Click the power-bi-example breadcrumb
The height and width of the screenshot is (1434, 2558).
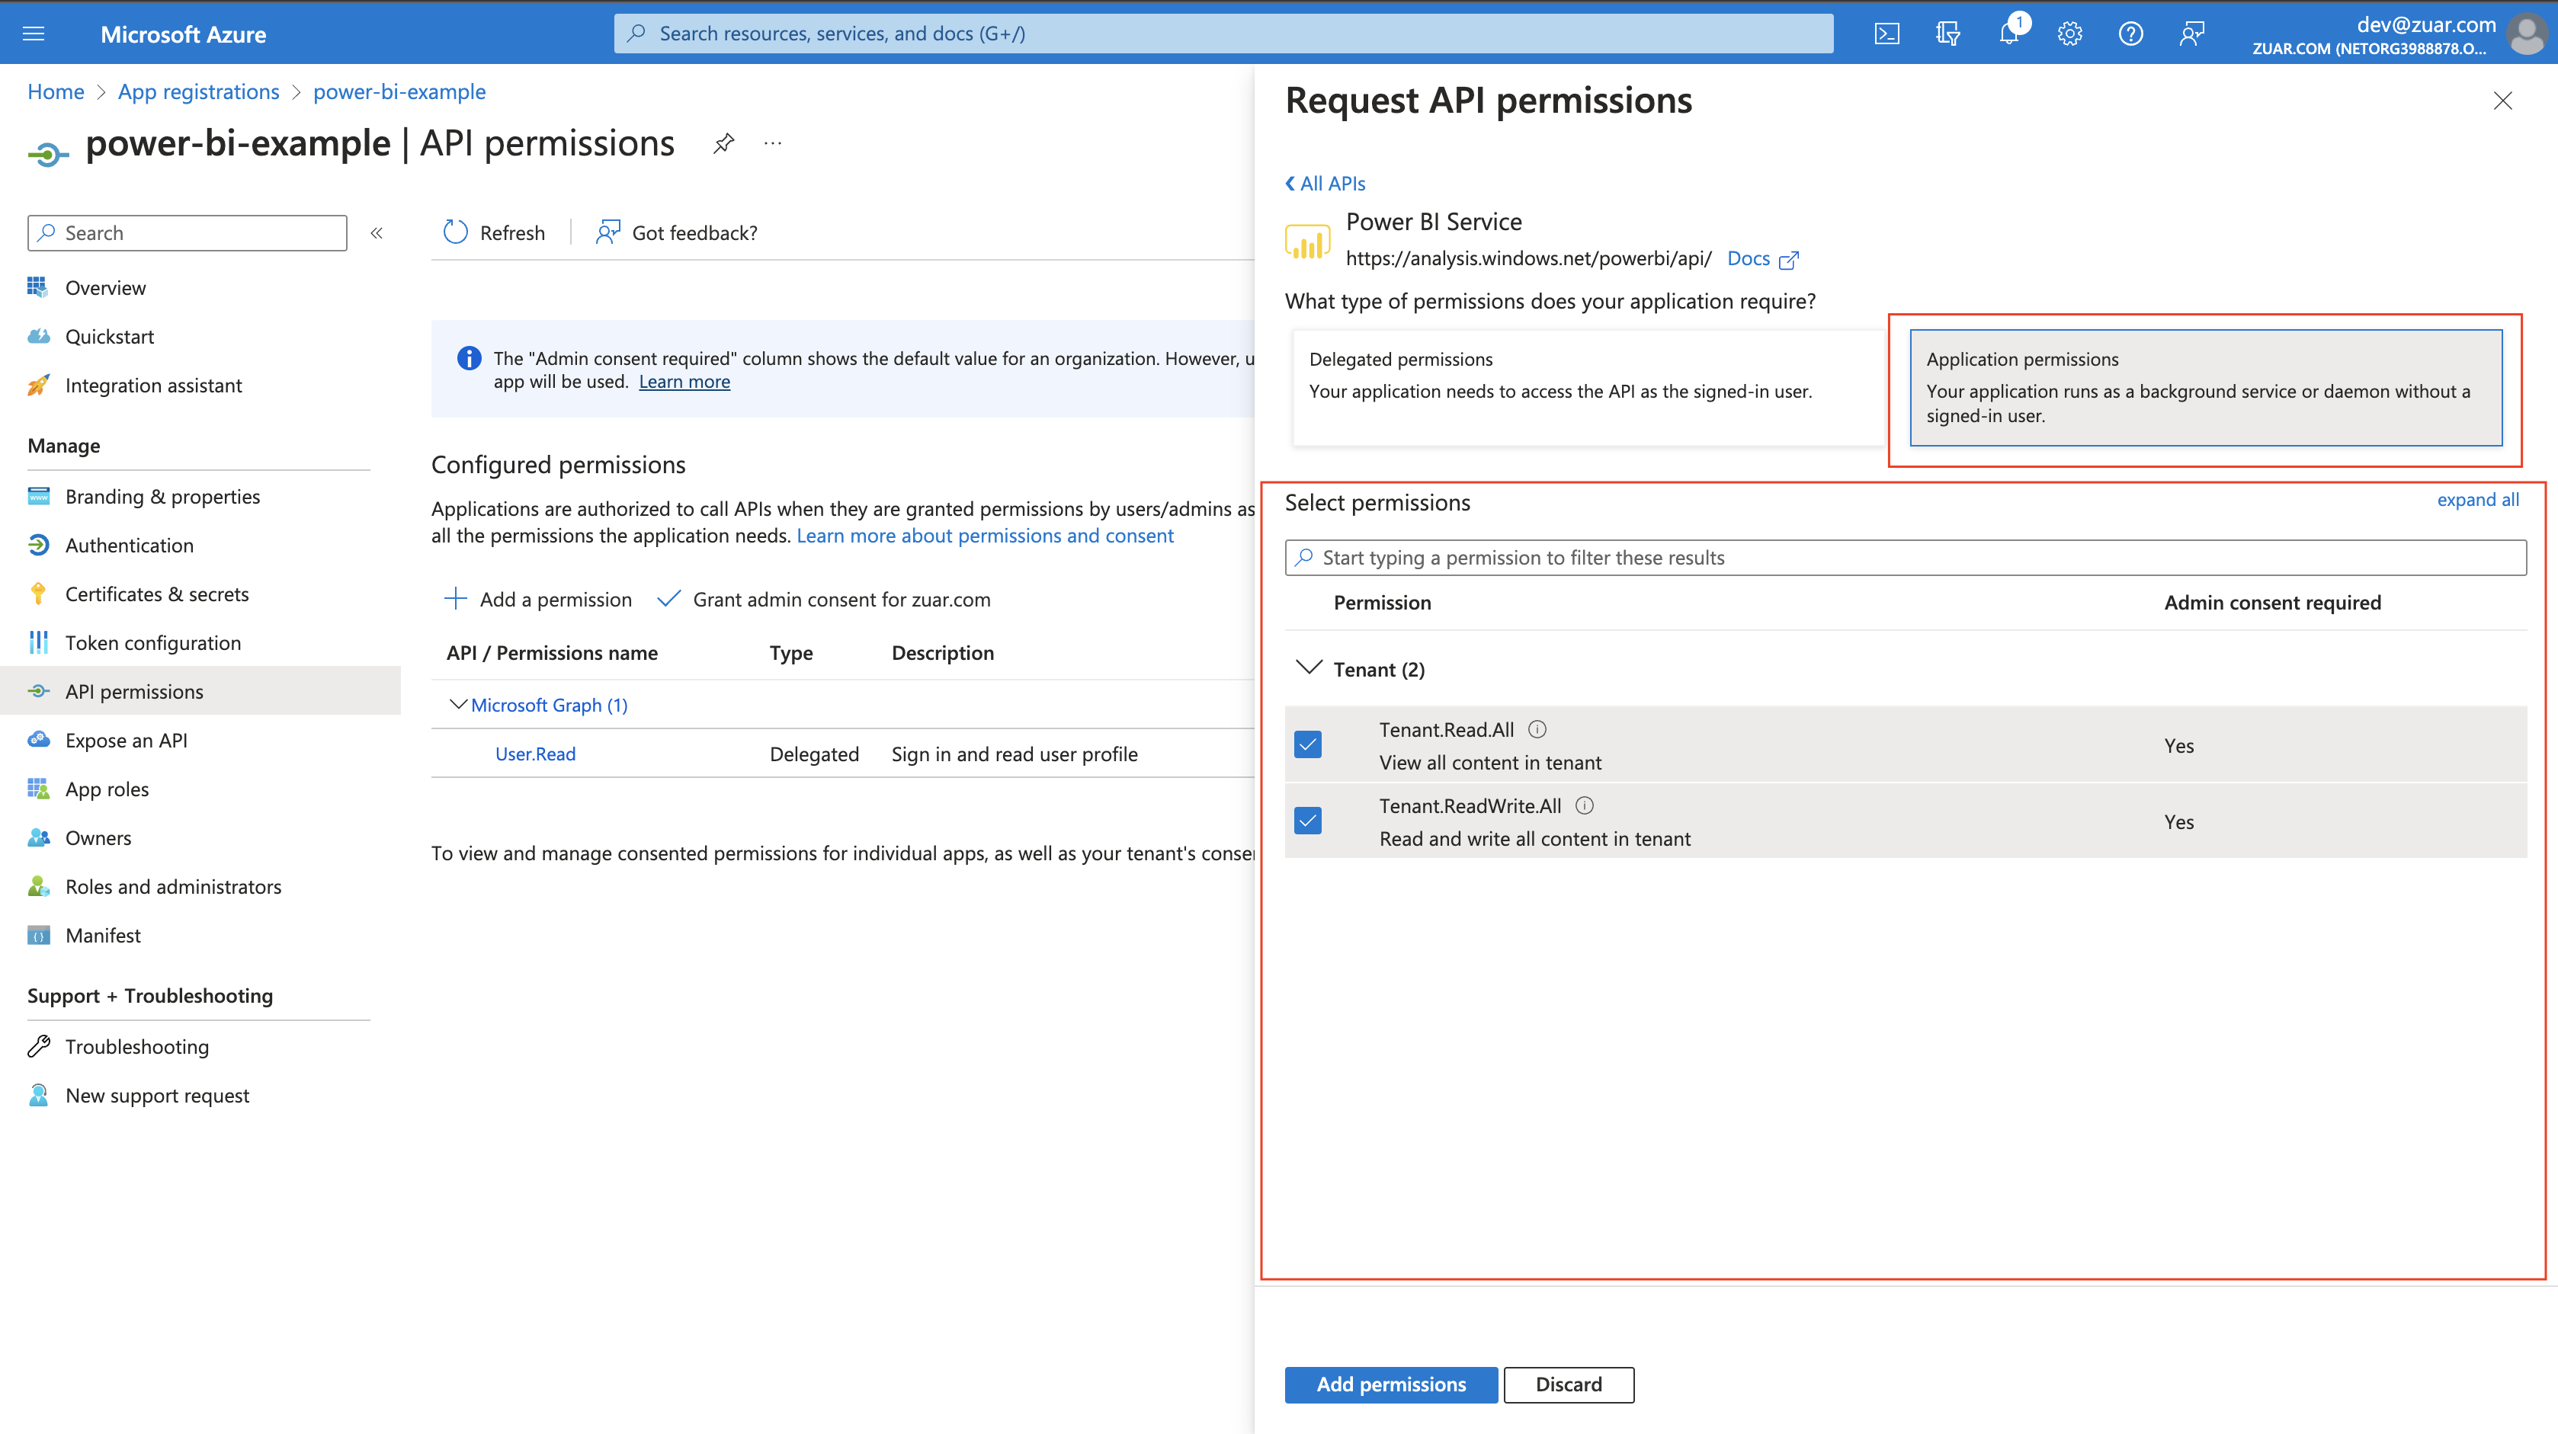point(399,91)
